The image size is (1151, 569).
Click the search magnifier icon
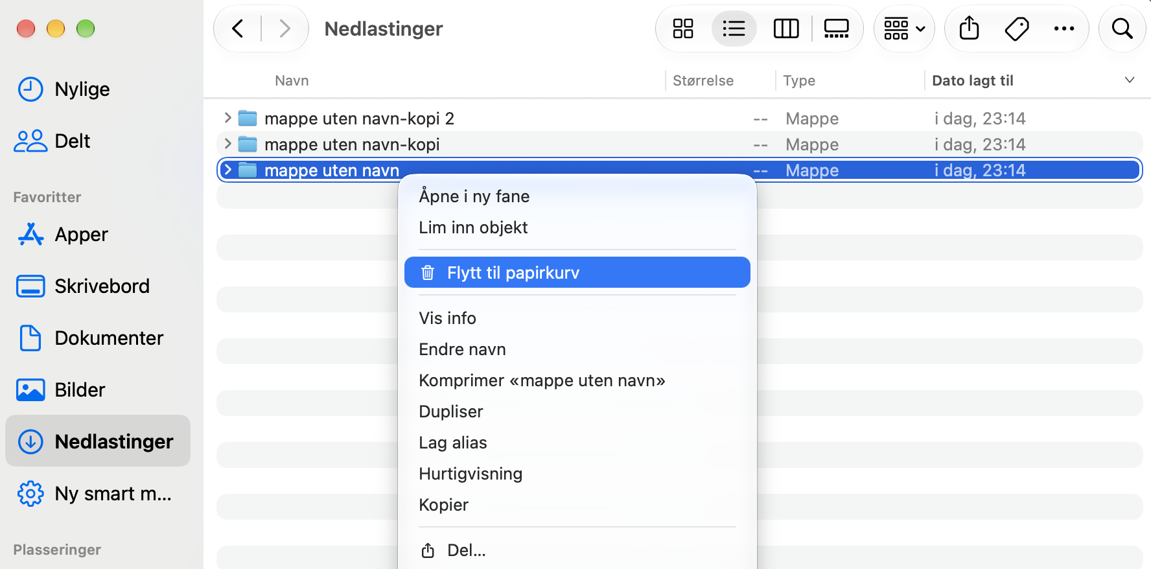click(1122, 29)
